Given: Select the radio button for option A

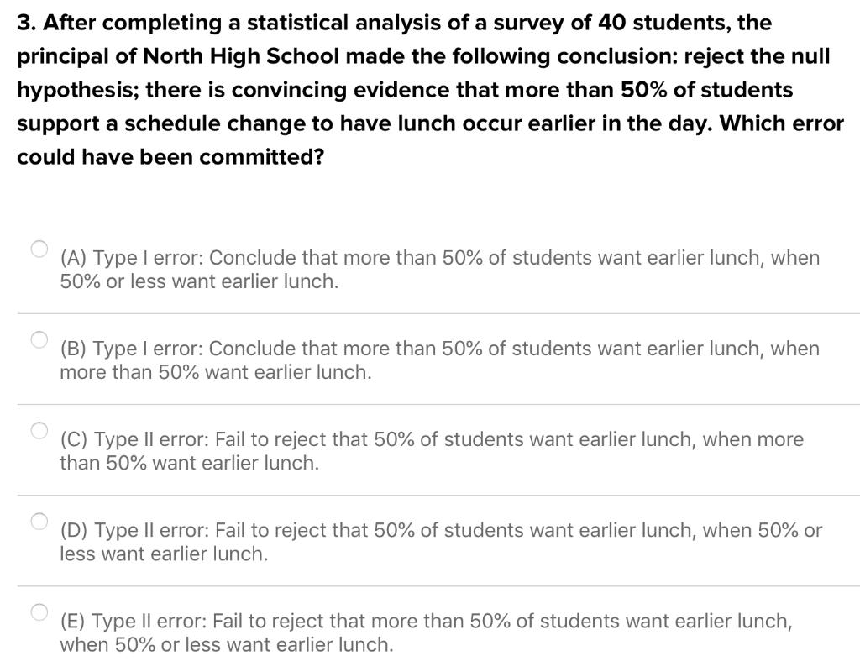Looking at the screenshot, I should tap(39, 249).
